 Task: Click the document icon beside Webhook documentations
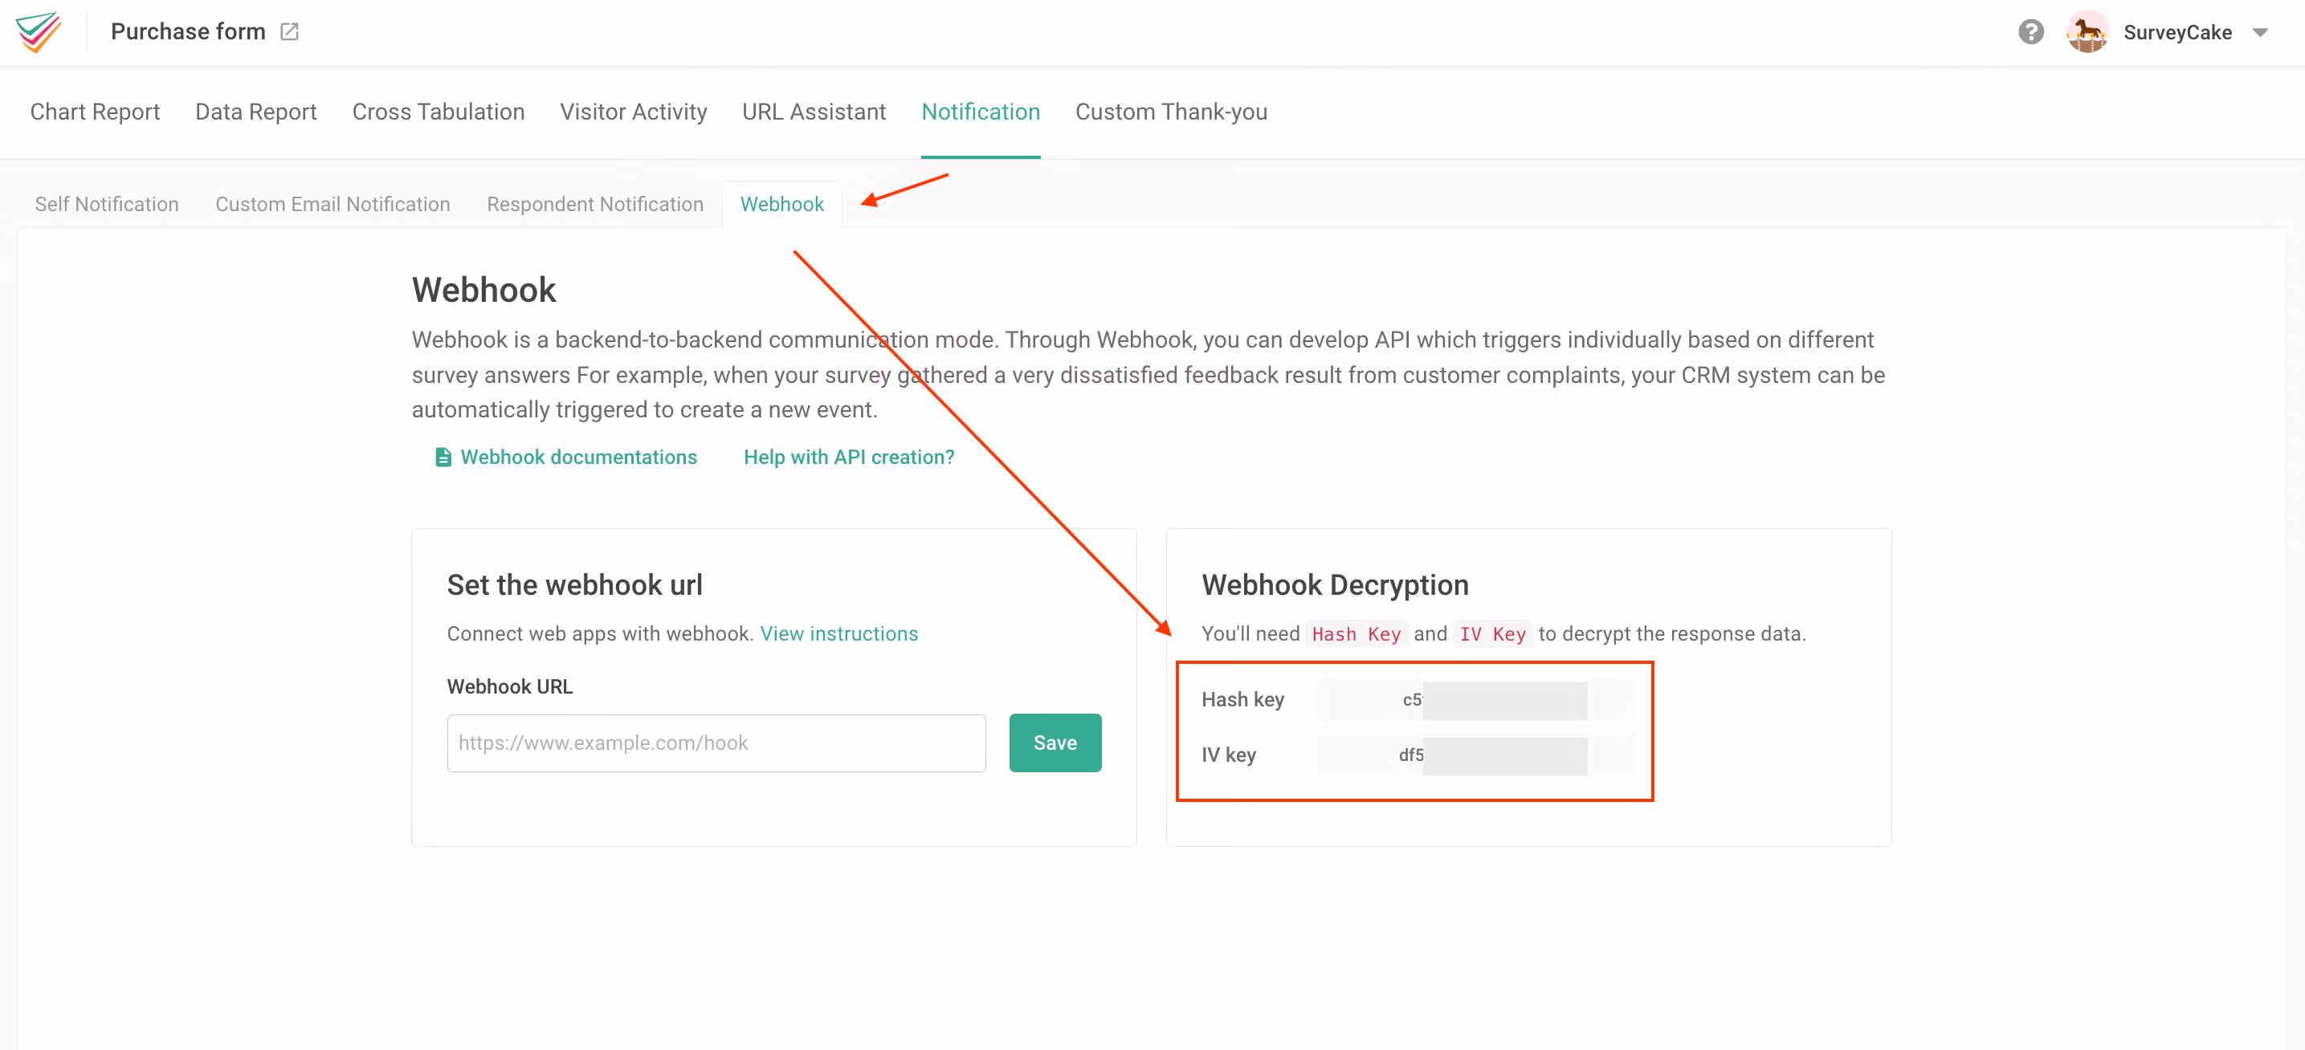(x=443, y=457)
